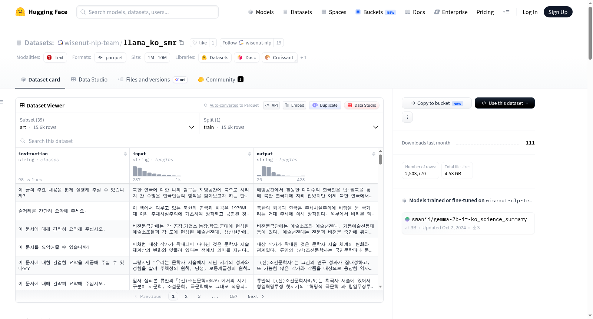Click the page scrollbar thumb
593x319 pixels.
tap(590, 33)
